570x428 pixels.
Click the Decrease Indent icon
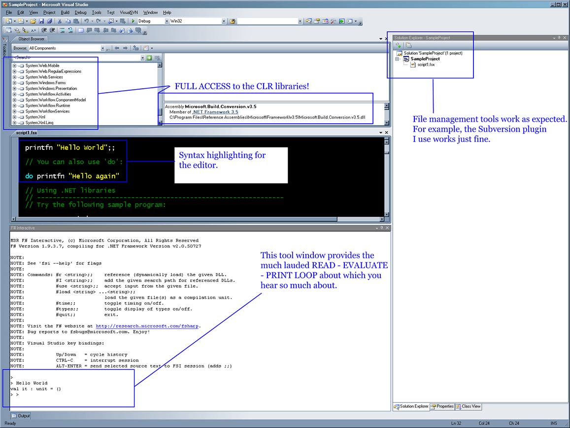44,30
